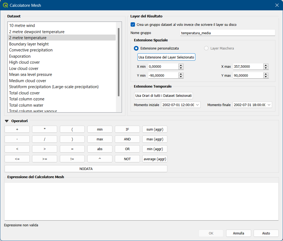
Task: Insert the open parenthesis operator
Action: [x=72, y=129]
